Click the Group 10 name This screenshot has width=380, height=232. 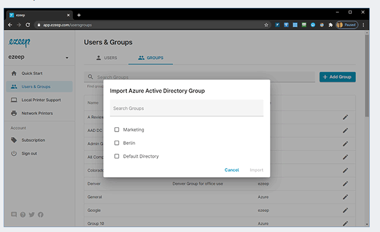(x=96, y=223)
